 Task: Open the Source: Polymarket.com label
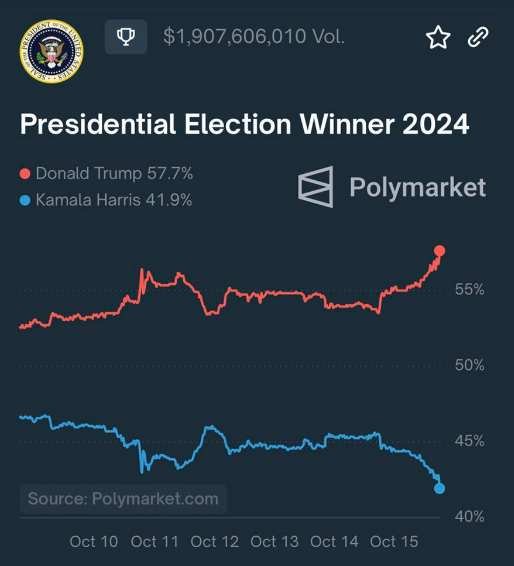pyautogui.click(x=123, y=499)
